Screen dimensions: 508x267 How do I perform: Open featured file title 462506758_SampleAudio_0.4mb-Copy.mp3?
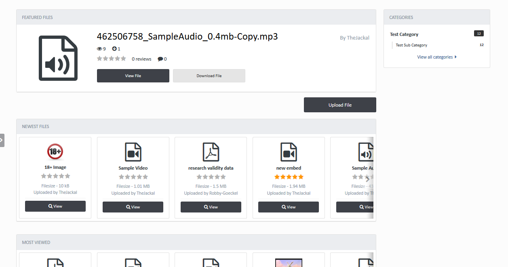click(188, 36)
